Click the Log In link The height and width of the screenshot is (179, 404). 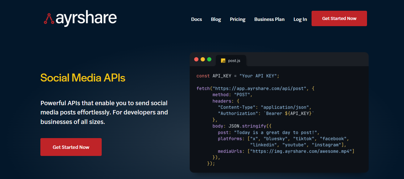[x=300, y=19]
